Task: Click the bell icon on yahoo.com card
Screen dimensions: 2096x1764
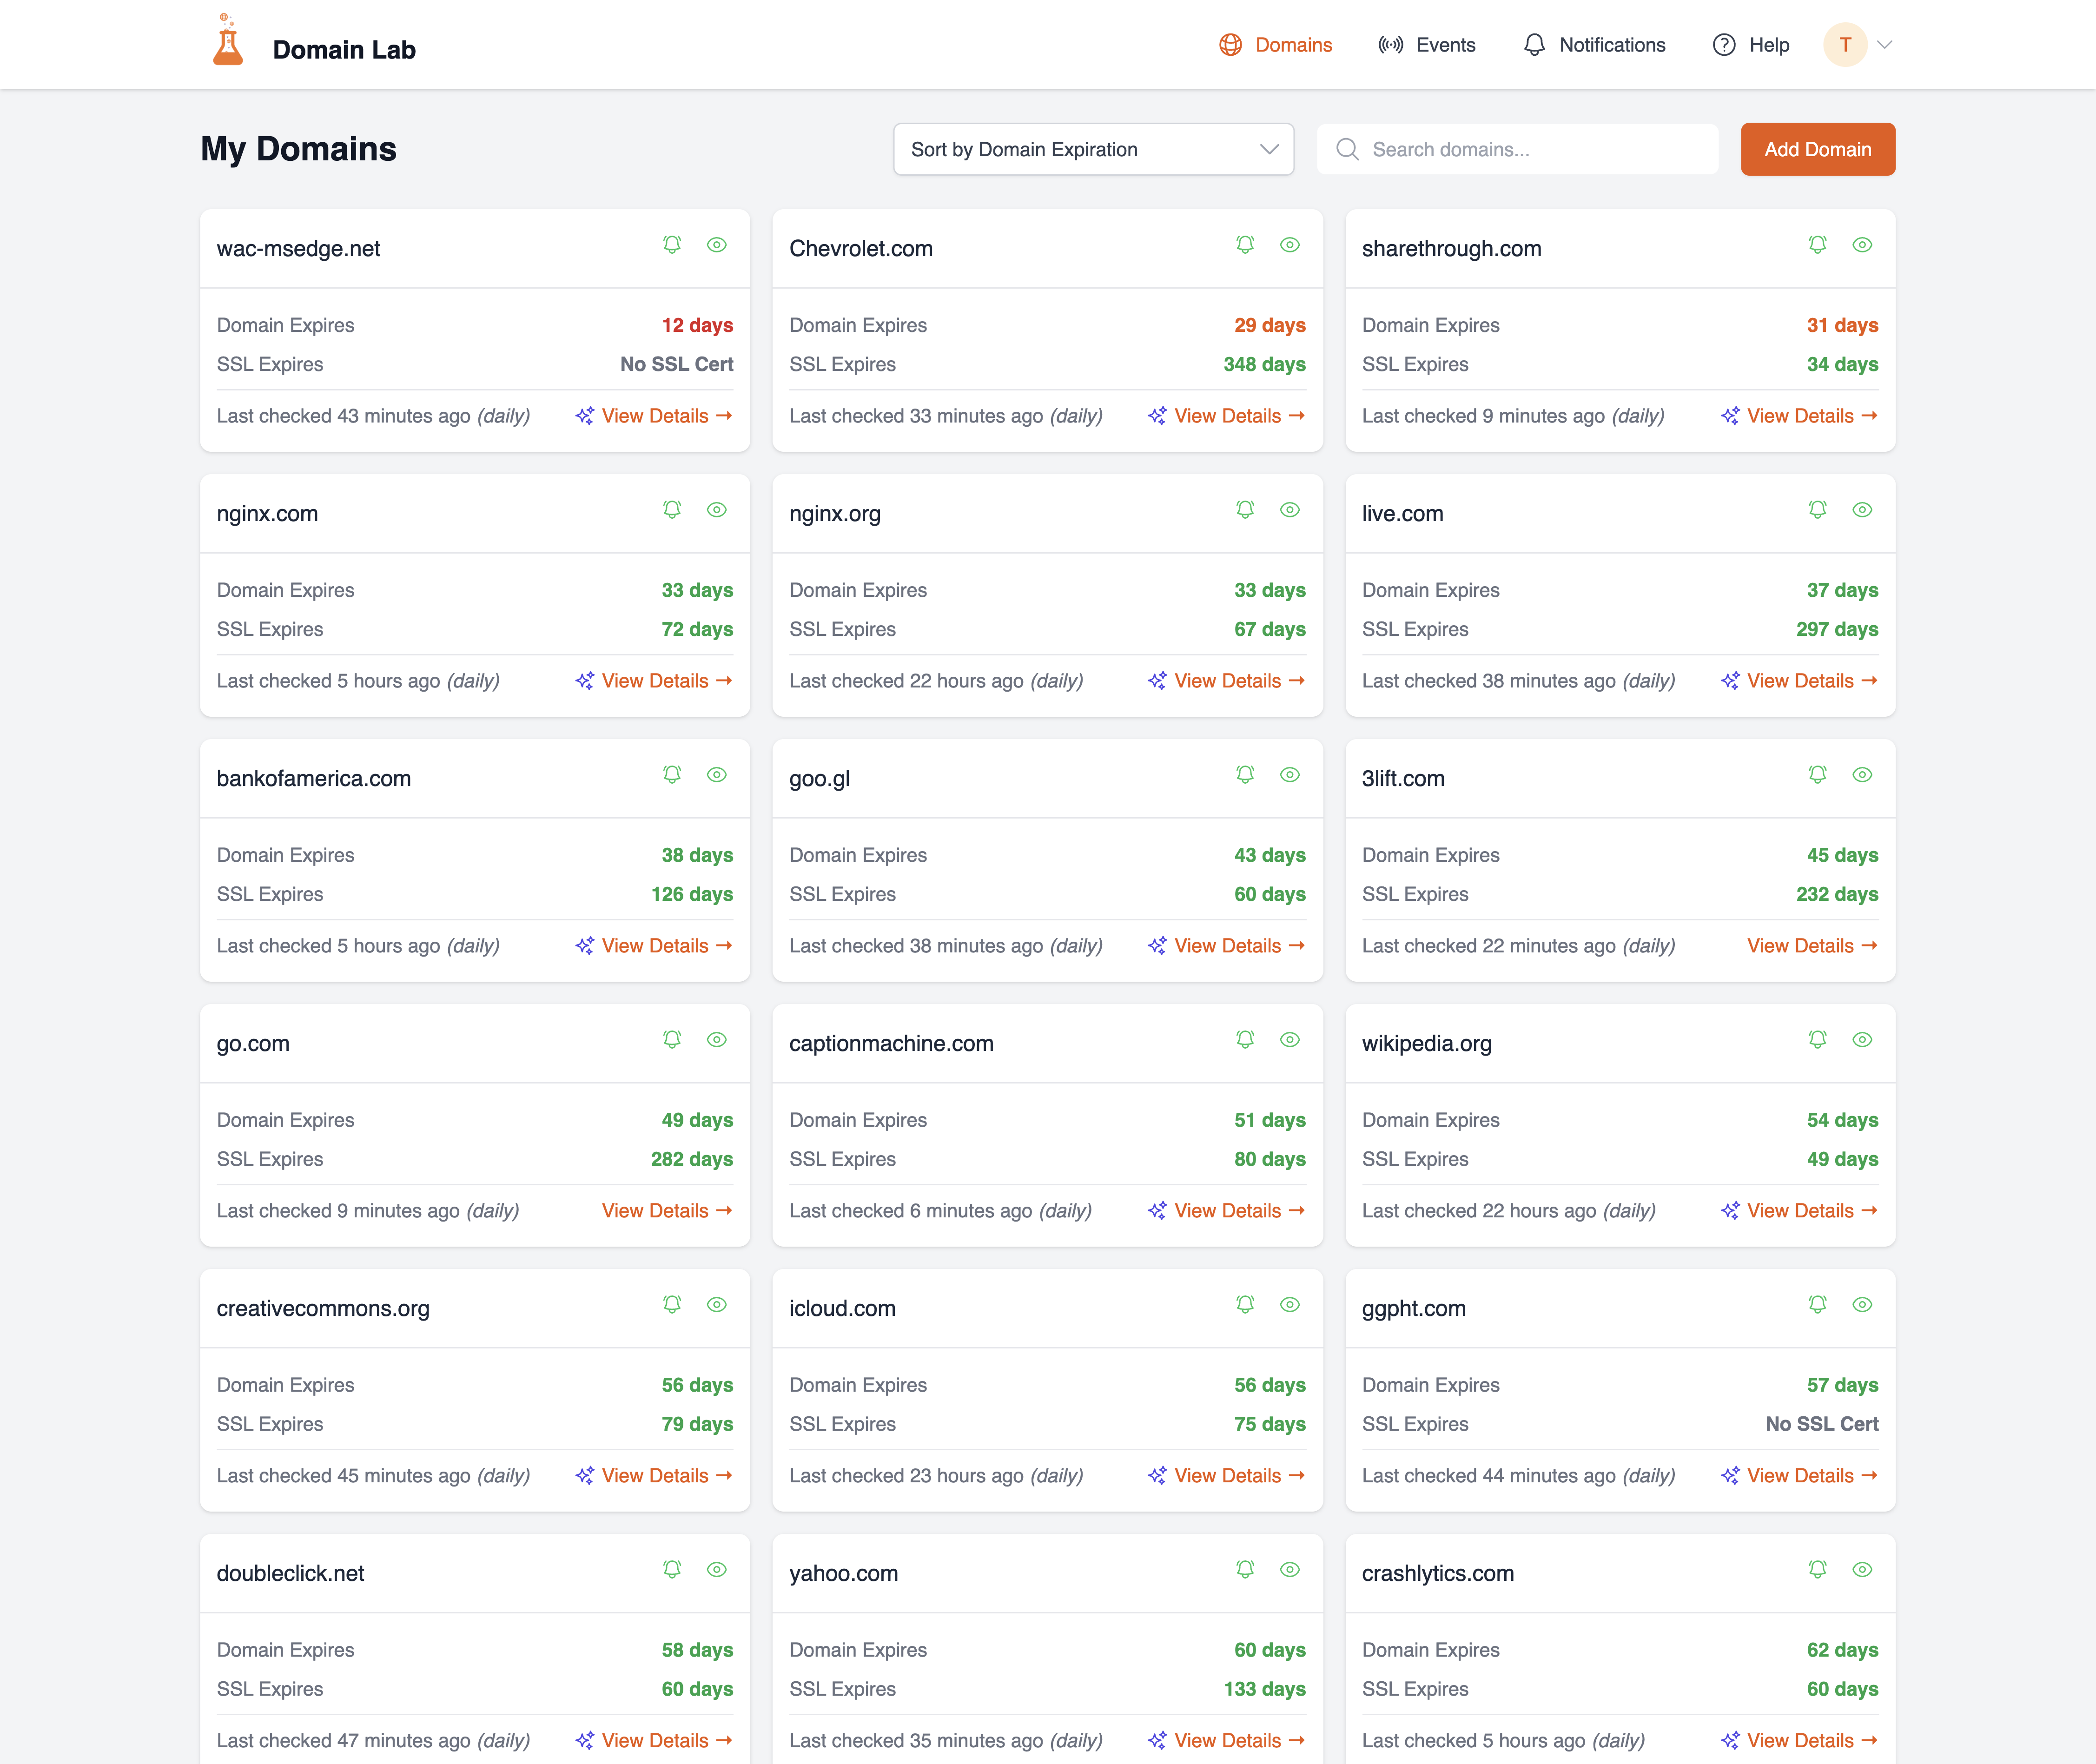Action: pyautogui.click(x=1244, y=1569)
